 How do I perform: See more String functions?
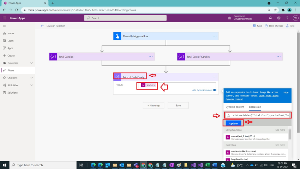pos(280,130)
